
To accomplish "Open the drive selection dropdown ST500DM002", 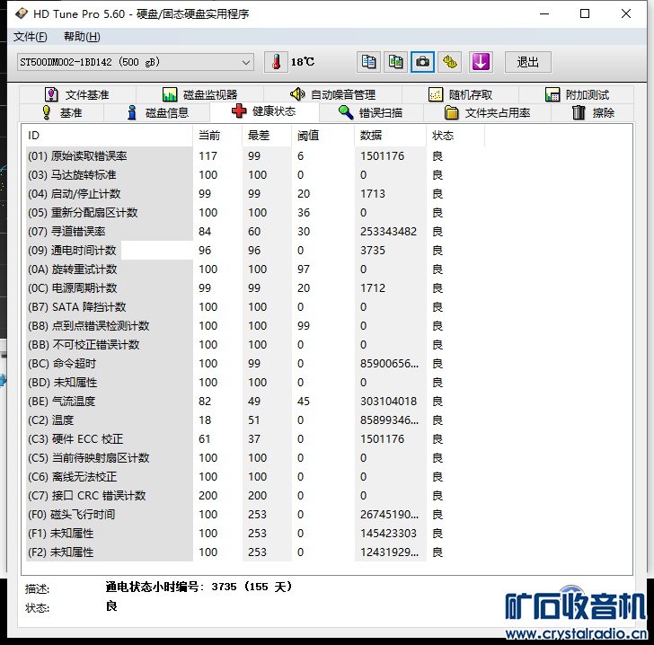I will coord(136,62).
